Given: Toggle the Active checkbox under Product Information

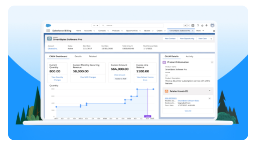Looking at the screenshot, I should pyautogui.click(x=167, y=75).
